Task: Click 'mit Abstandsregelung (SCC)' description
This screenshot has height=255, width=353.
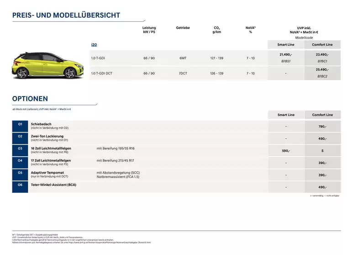Action: click(118, 173)
